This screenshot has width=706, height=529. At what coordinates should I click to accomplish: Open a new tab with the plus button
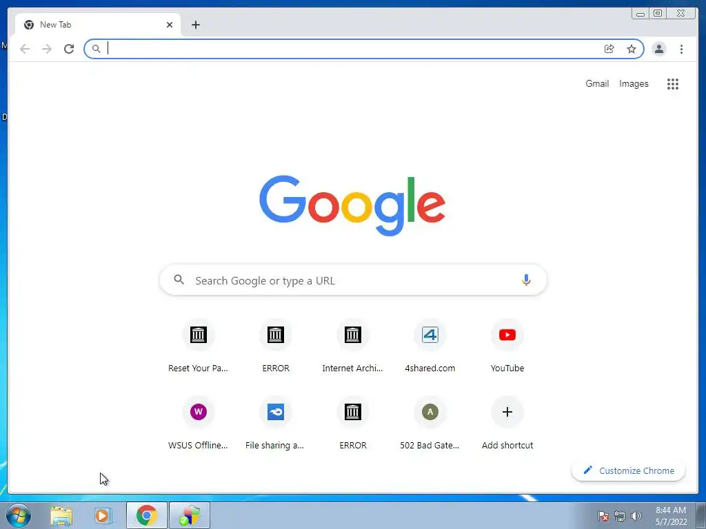(x=195, y=25)
